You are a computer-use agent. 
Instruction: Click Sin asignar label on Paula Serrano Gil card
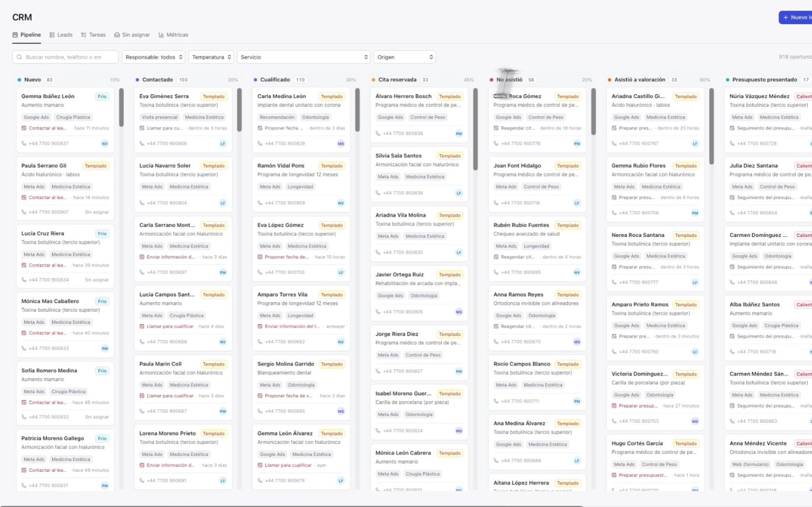pyautogui.click(x=97, y=212)
